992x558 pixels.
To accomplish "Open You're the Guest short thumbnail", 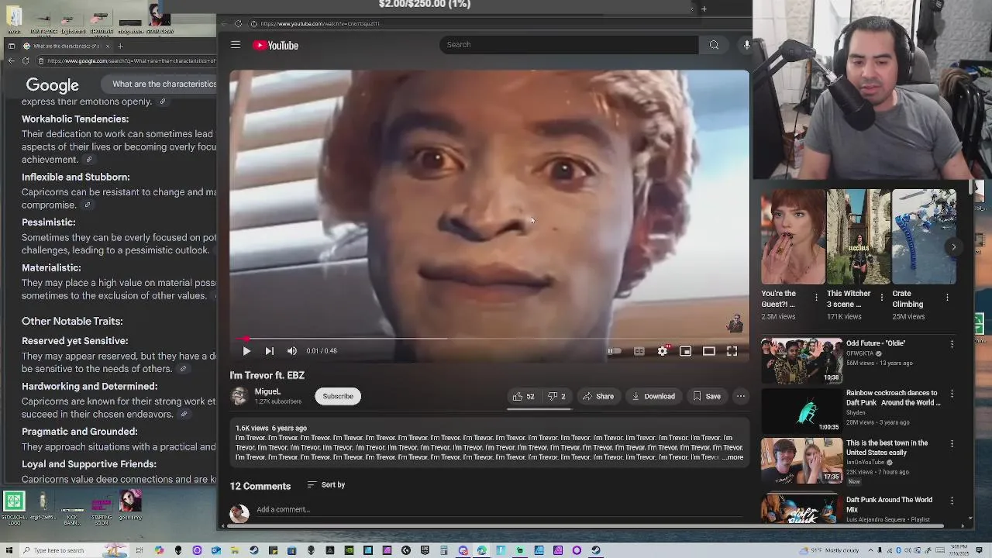I will pyautogui.click(x=793, y=237).
